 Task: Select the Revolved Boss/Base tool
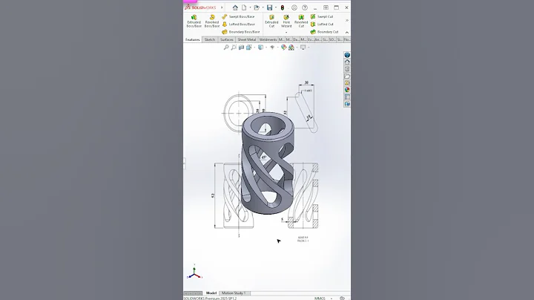click(x=212, y=21)
